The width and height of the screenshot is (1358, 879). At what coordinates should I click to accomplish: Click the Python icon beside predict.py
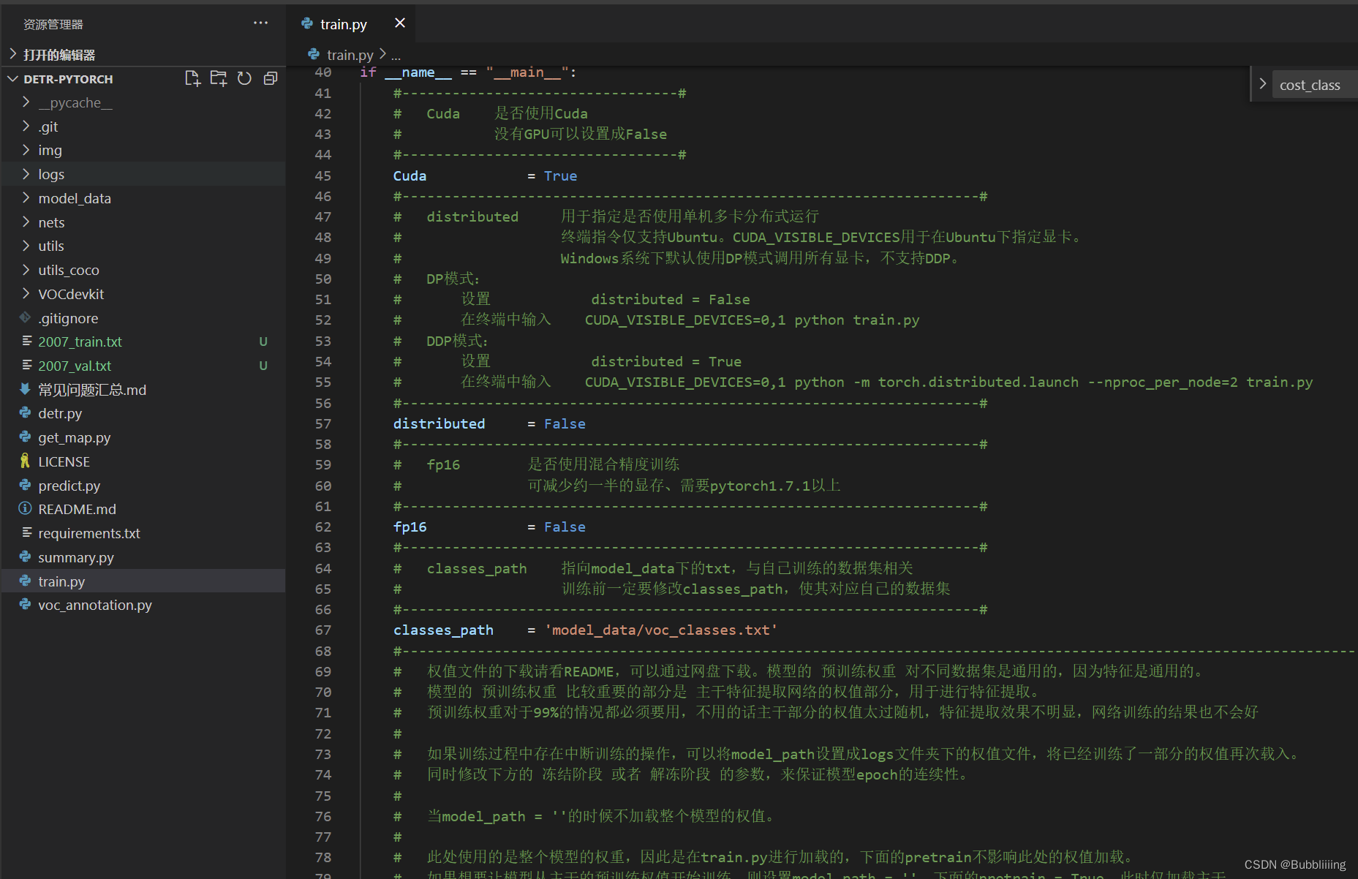[x=26, y=485]
